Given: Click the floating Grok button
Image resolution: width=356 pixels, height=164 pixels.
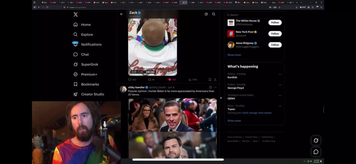Looking at the screenshot, I should point(316,141).
